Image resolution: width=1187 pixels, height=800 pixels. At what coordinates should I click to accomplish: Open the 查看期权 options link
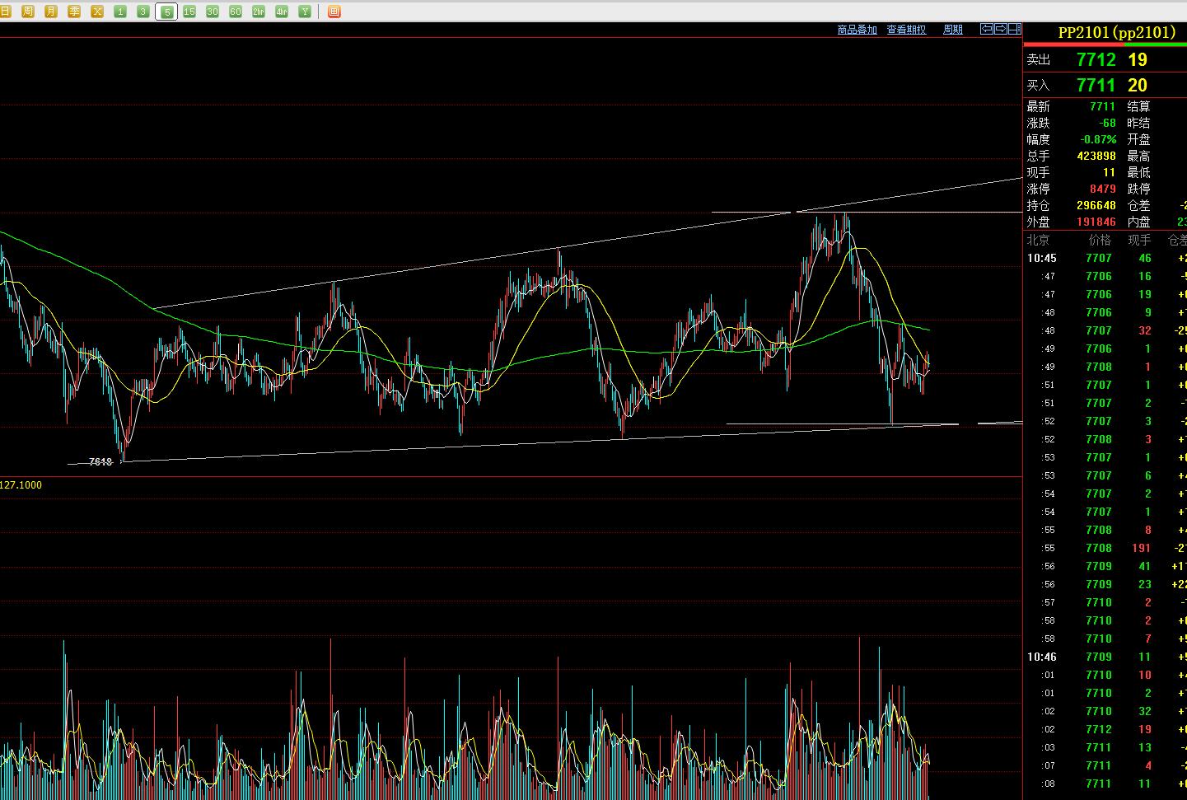[x=906, y=30]
